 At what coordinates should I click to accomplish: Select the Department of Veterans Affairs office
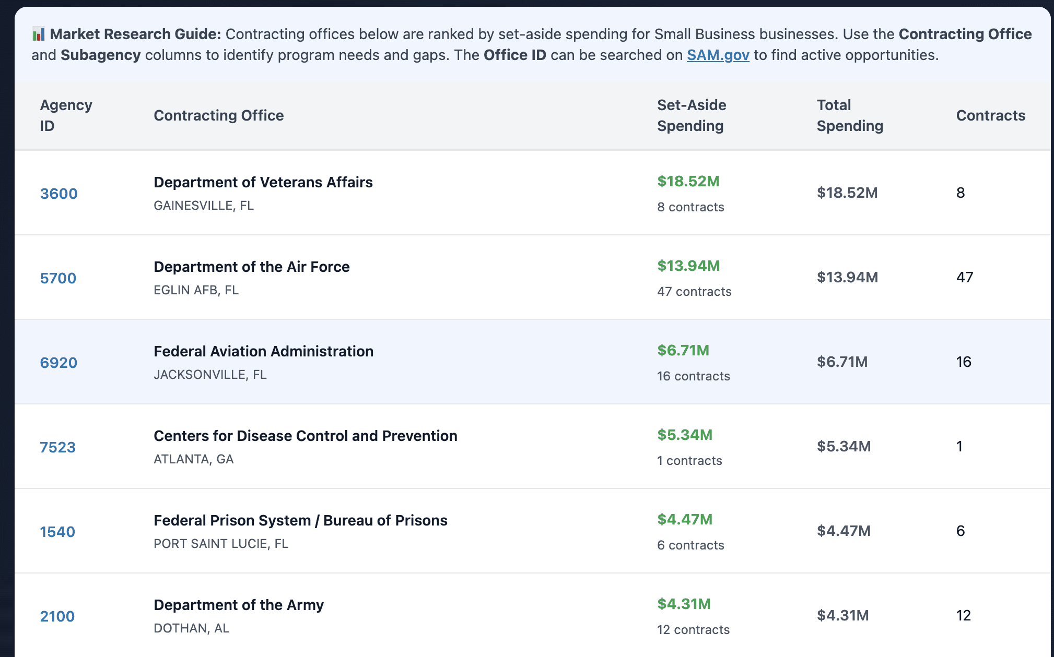tap(263, 182)
